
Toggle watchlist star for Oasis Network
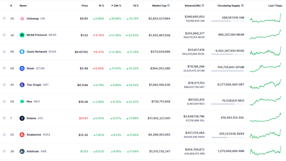point(4,52)
